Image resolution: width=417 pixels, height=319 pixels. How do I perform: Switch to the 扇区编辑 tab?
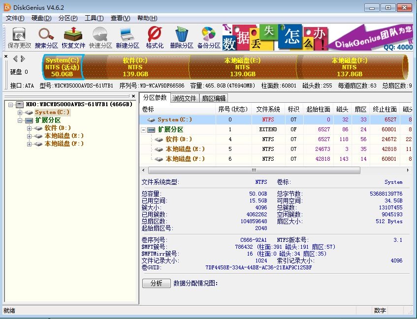tap(214, 98)
